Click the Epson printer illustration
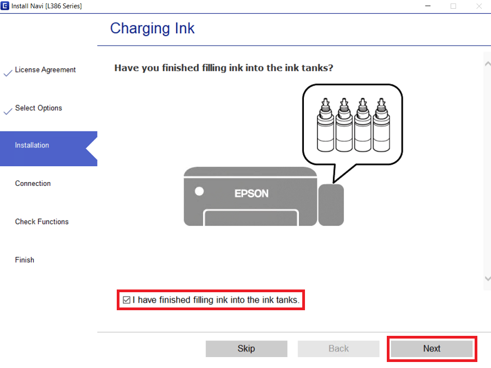Image resolution: width=491 pixels, height=368 pixels. click(x=250, y=195)
